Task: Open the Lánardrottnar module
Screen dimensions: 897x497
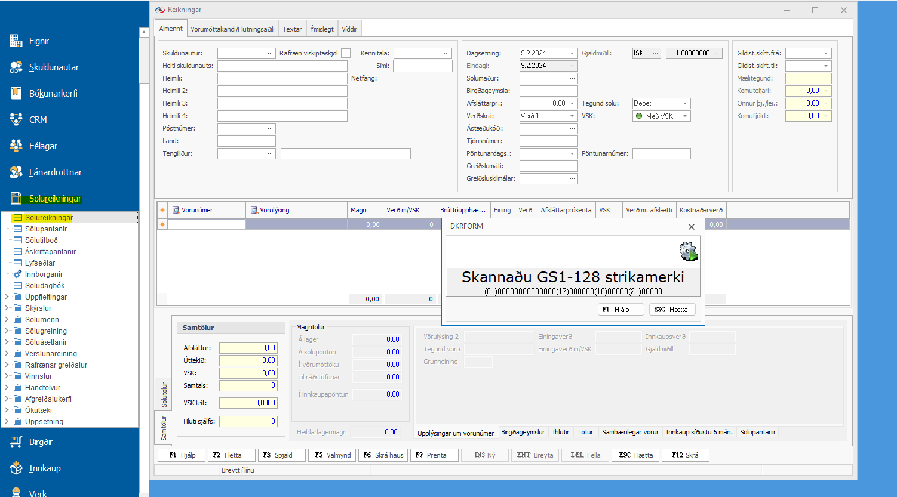Action: click(x=55, y=172)
